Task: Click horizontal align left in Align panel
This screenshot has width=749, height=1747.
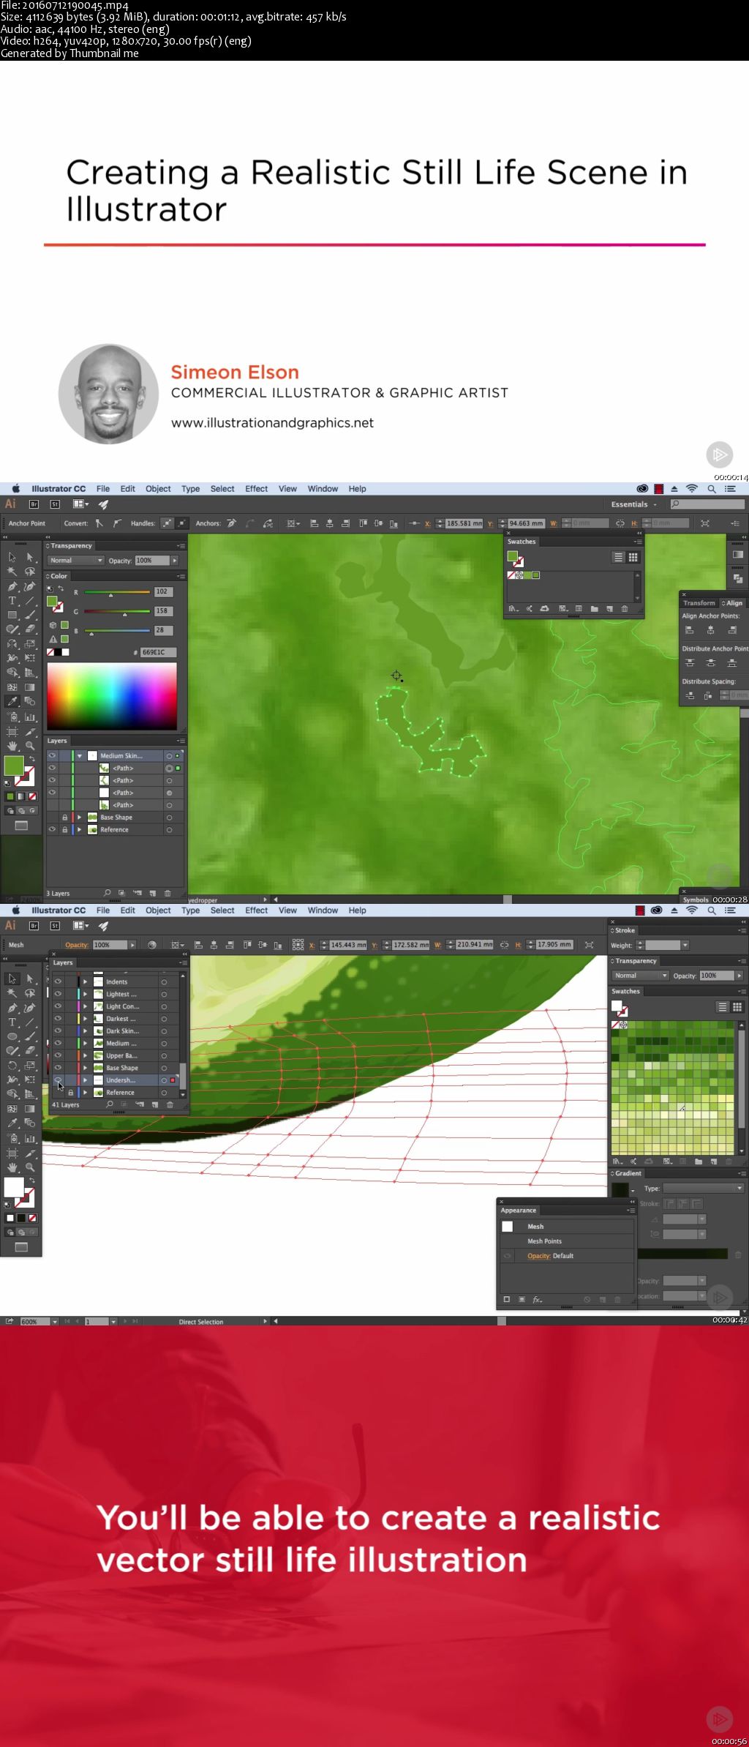Action: 689,630
